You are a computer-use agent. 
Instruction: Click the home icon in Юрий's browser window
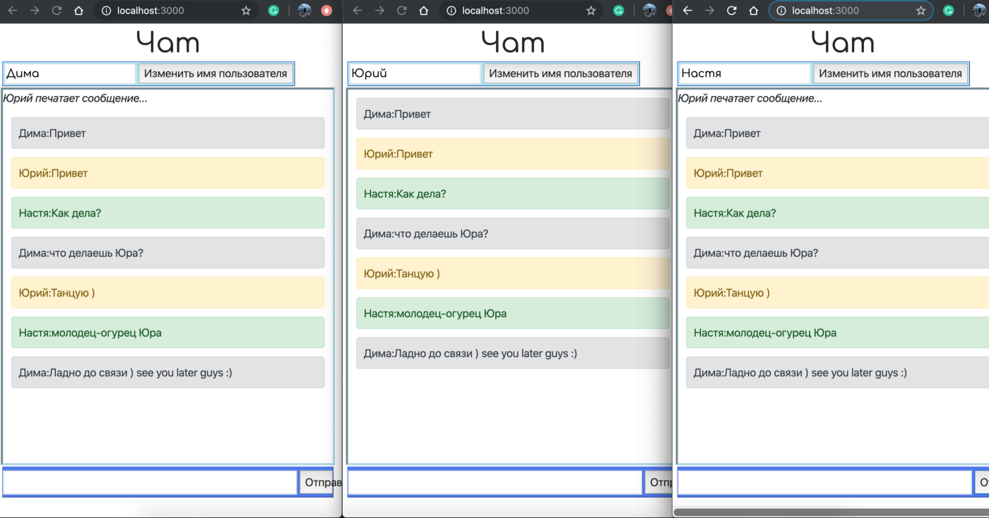pyautogui.click(x=423, y=11)
